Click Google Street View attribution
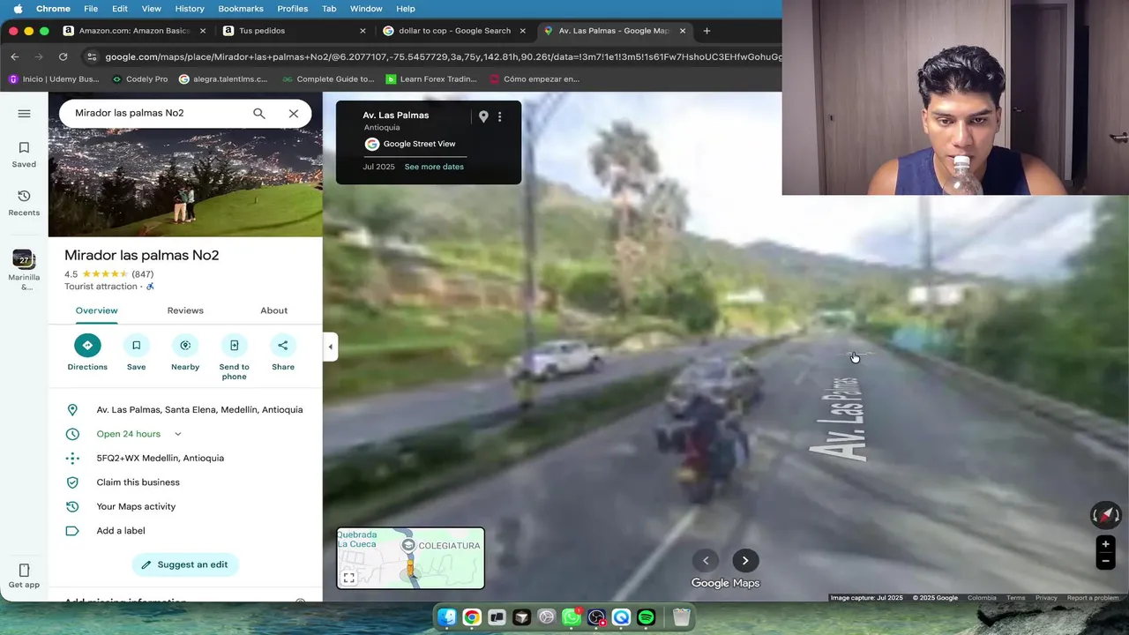The height and width of the screenshot is (635, 1129). pos(410,144)
